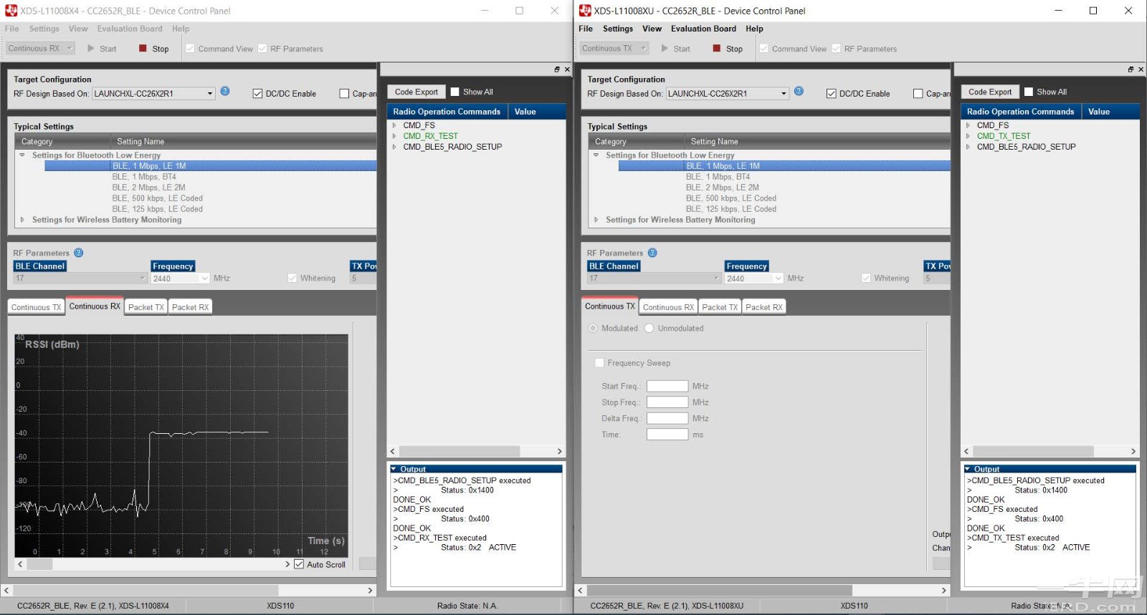1147x615 pixels.
Task: Click Code Export in XDS-L11008X4 window
Action: (x=416, y=92)
